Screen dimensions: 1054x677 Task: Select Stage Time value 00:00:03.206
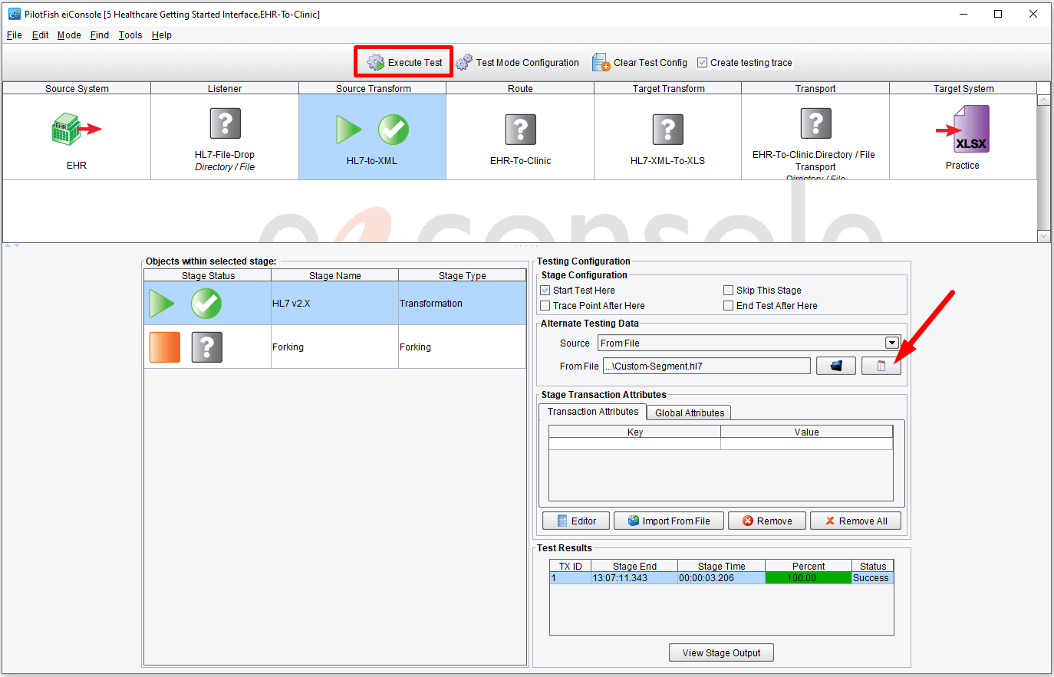point(721,578)
